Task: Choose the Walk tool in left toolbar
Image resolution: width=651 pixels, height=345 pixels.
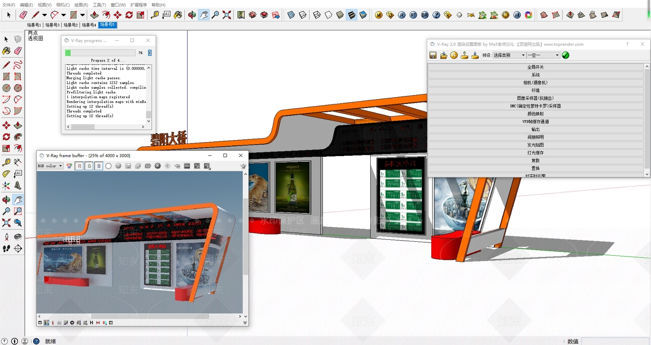Action: (x=7, y=248)
